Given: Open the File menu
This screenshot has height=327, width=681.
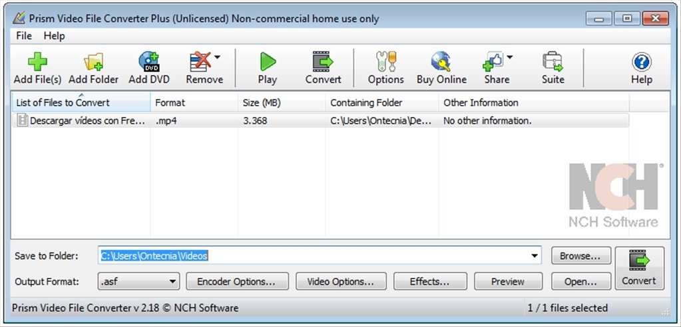Looking at the screenshot, I should coord(24,36).
